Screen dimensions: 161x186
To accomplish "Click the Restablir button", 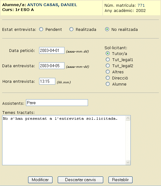I will click(120, 180).
